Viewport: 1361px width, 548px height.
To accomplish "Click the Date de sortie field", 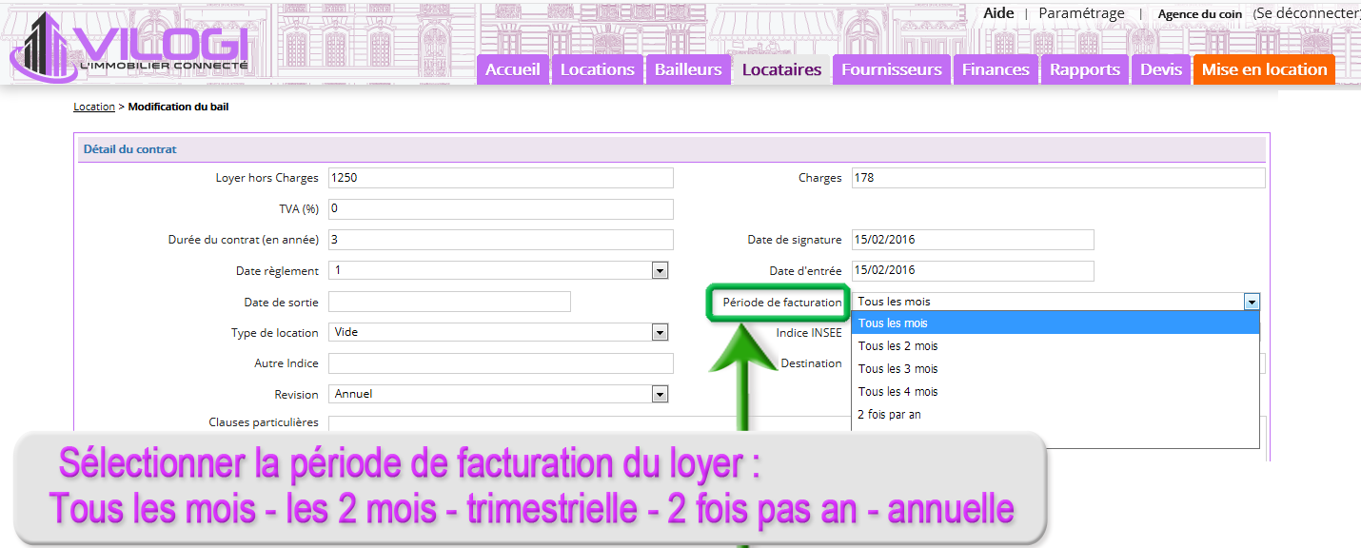I will 449,302.
